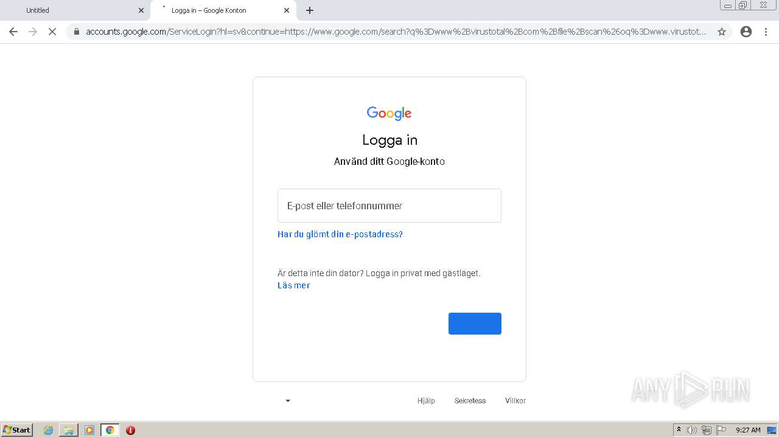This screenshot has height=438, width=779.
Task: Show hidden system tray icons
Action: coord(679,430)
